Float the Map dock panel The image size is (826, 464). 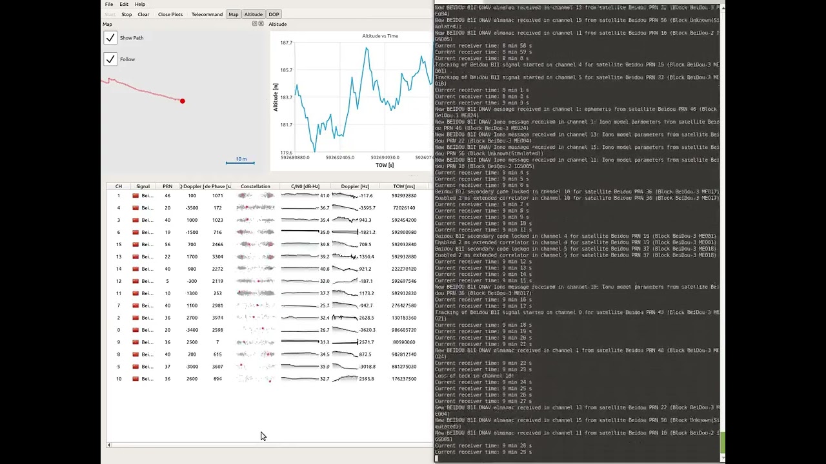point(254,24)
